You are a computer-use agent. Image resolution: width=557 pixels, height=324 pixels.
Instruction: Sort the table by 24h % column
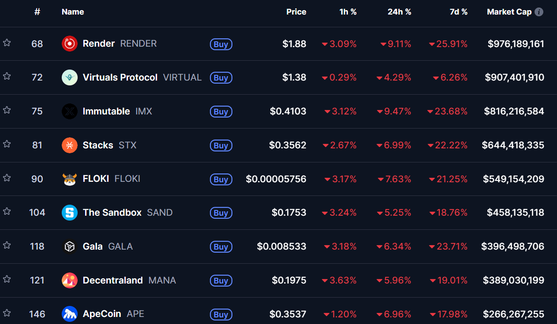tap(399, 12)
